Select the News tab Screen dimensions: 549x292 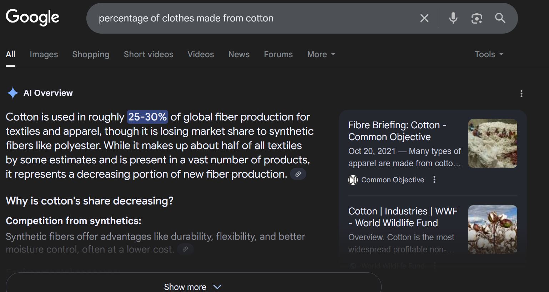[239, 54]
